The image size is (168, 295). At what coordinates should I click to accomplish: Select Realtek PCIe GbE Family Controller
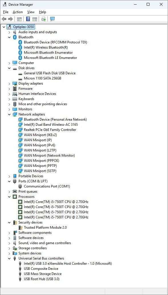[x=50, y=129]
